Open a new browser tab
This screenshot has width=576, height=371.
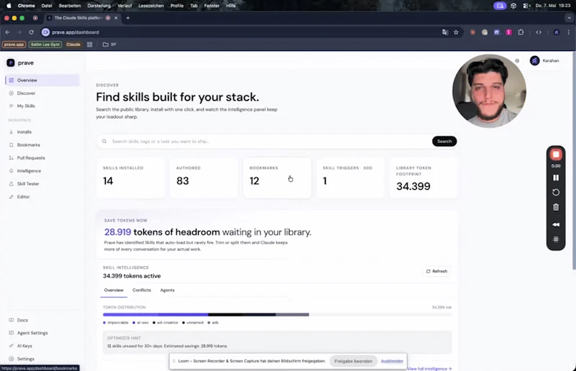128,17
